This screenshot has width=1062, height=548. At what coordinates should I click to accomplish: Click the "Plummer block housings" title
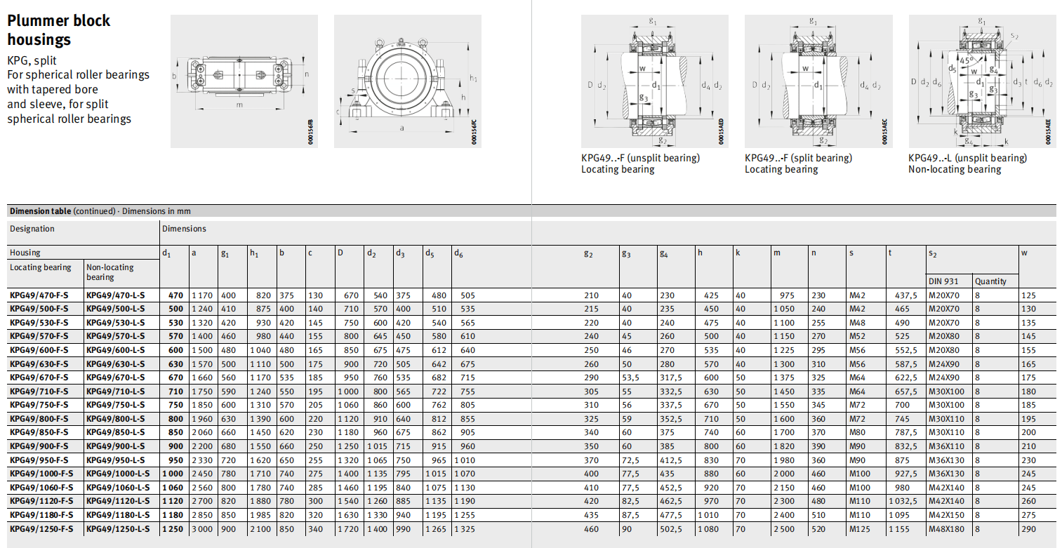[59, 30]
